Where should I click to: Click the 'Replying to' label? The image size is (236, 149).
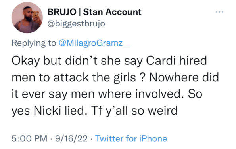click(x=34, y=43)
